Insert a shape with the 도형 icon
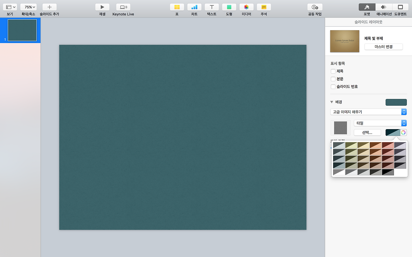Image resolution: width=412 pixels, height=257 pixels. tap(229, 7)
